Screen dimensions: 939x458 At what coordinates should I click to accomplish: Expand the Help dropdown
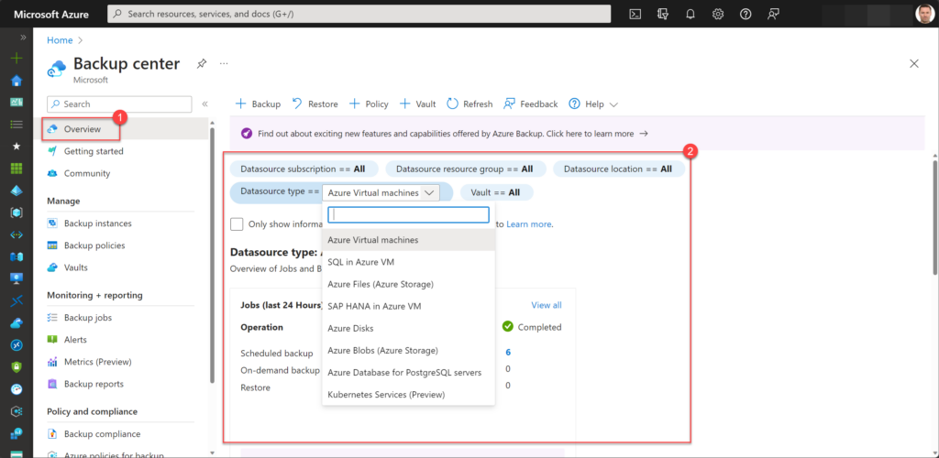[x=593, y=104]
